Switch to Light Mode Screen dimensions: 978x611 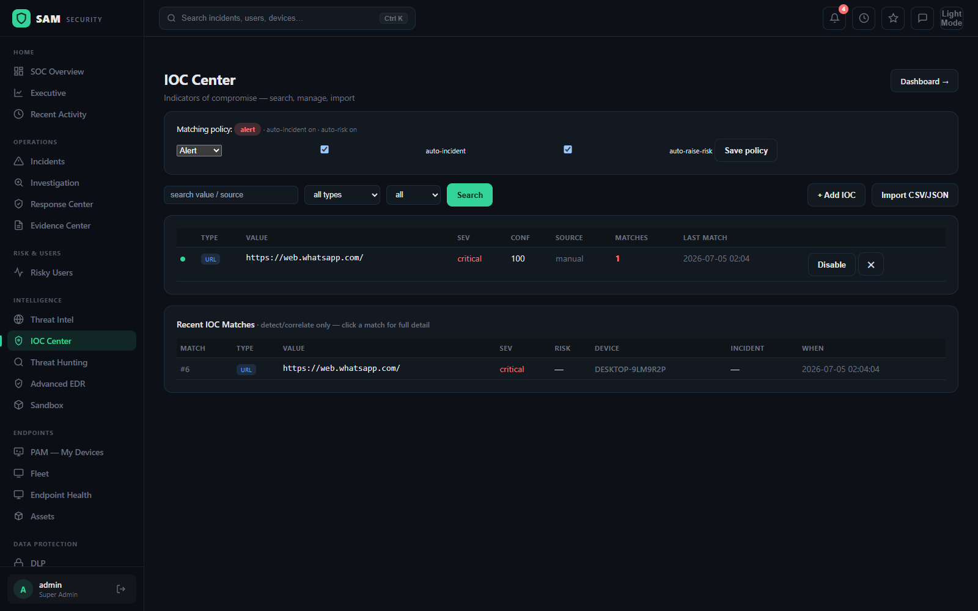pyautogui.click(x=952, y=18)
